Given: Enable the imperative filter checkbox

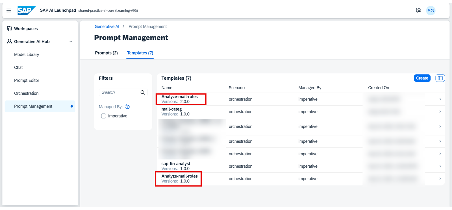Looking at the screenshot, I should 104,116.
